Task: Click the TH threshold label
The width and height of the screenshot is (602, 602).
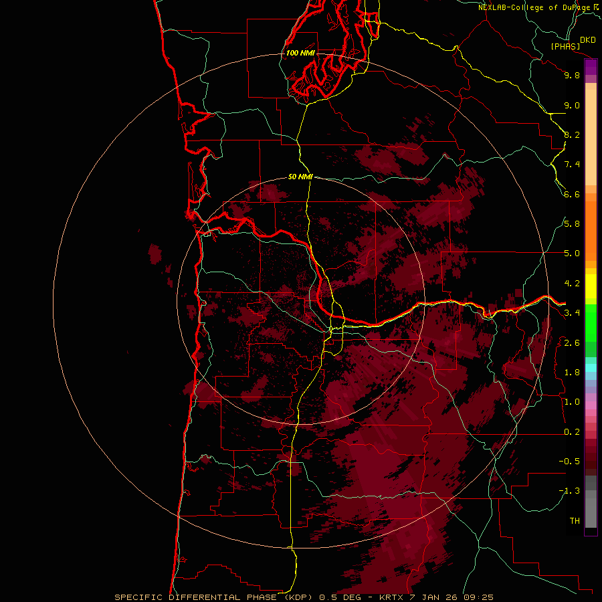Action: click(x=575, y=521)
